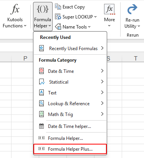The height and width of the screenshot is (158, 144).
Task: Click the Re-run Utility arrow icon
Action: point(132,9)
